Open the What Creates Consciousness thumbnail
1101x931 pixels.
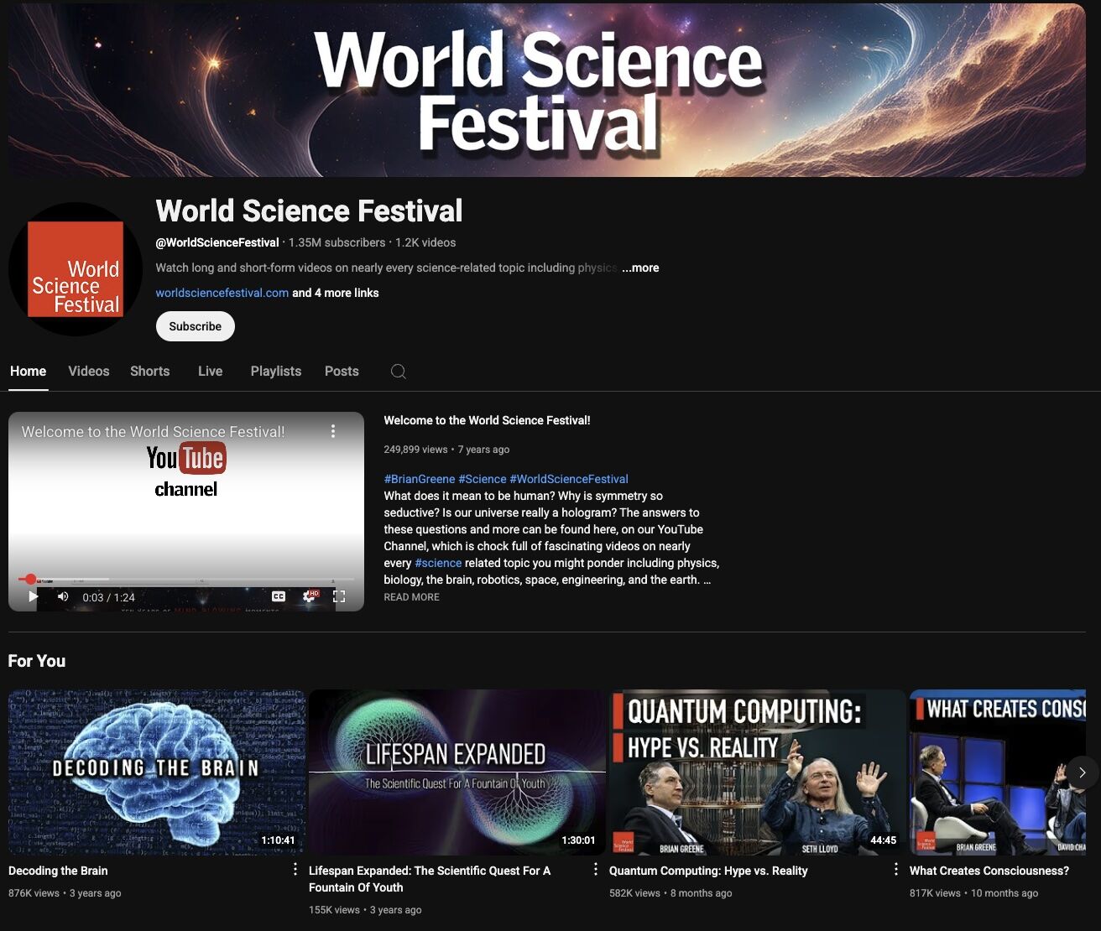coord(998,772)
